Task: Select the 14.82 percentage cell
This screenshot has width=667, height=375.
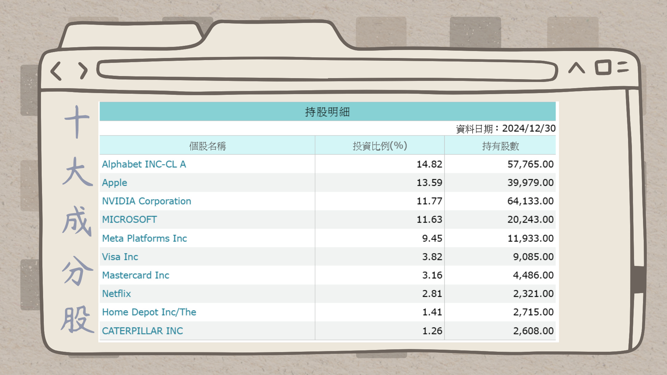Action: point(380,164)
